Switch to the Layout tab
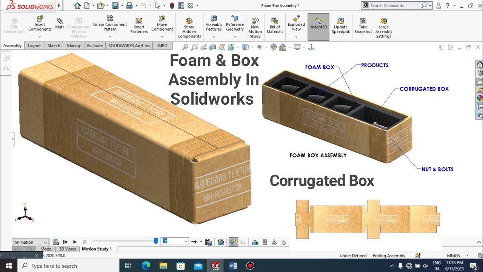 click(x=34, y=46)
